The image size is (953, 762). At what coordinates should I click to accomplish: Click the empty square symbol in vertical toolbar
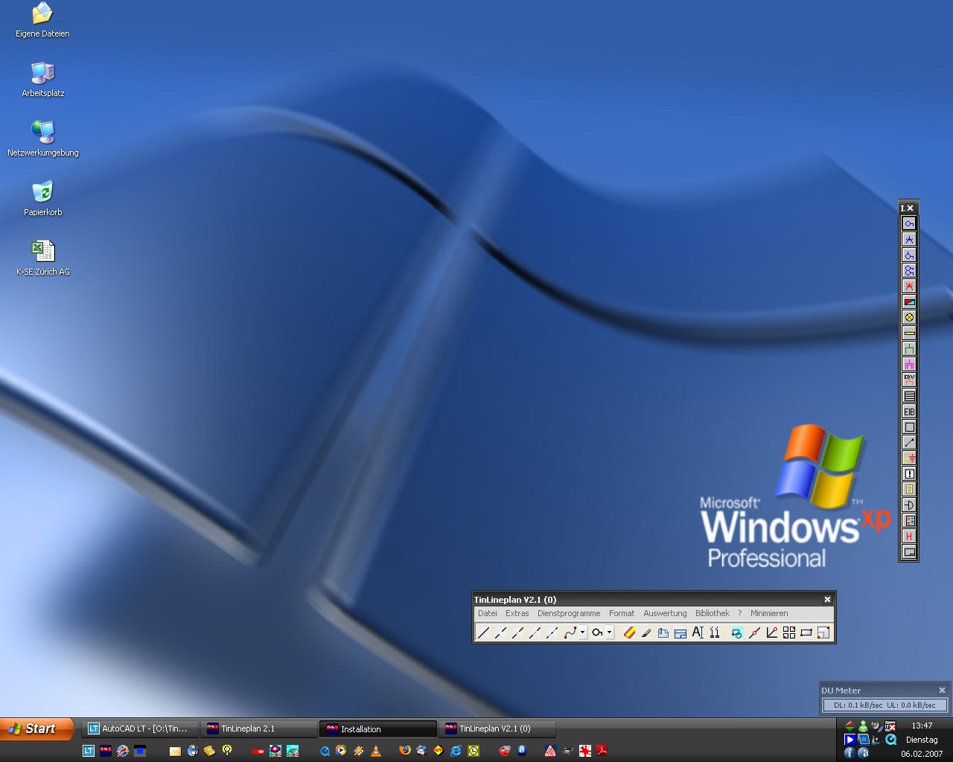[x=909, y=427]
